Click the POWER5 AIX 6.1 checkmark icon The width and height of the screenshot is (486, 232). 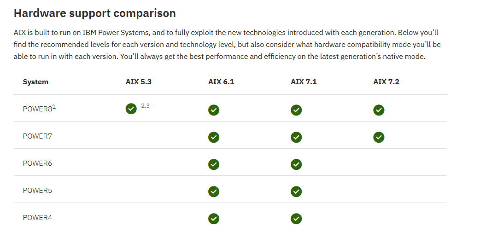[213, 191]
